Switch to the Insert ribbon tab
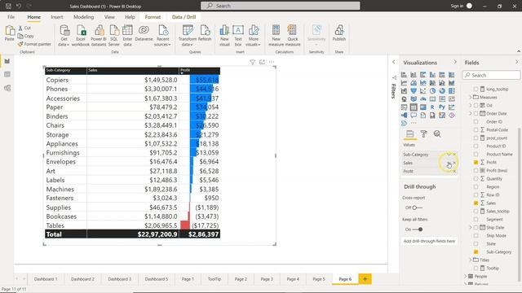This screenshot has height=293, width=522. [x=57, y=17]
